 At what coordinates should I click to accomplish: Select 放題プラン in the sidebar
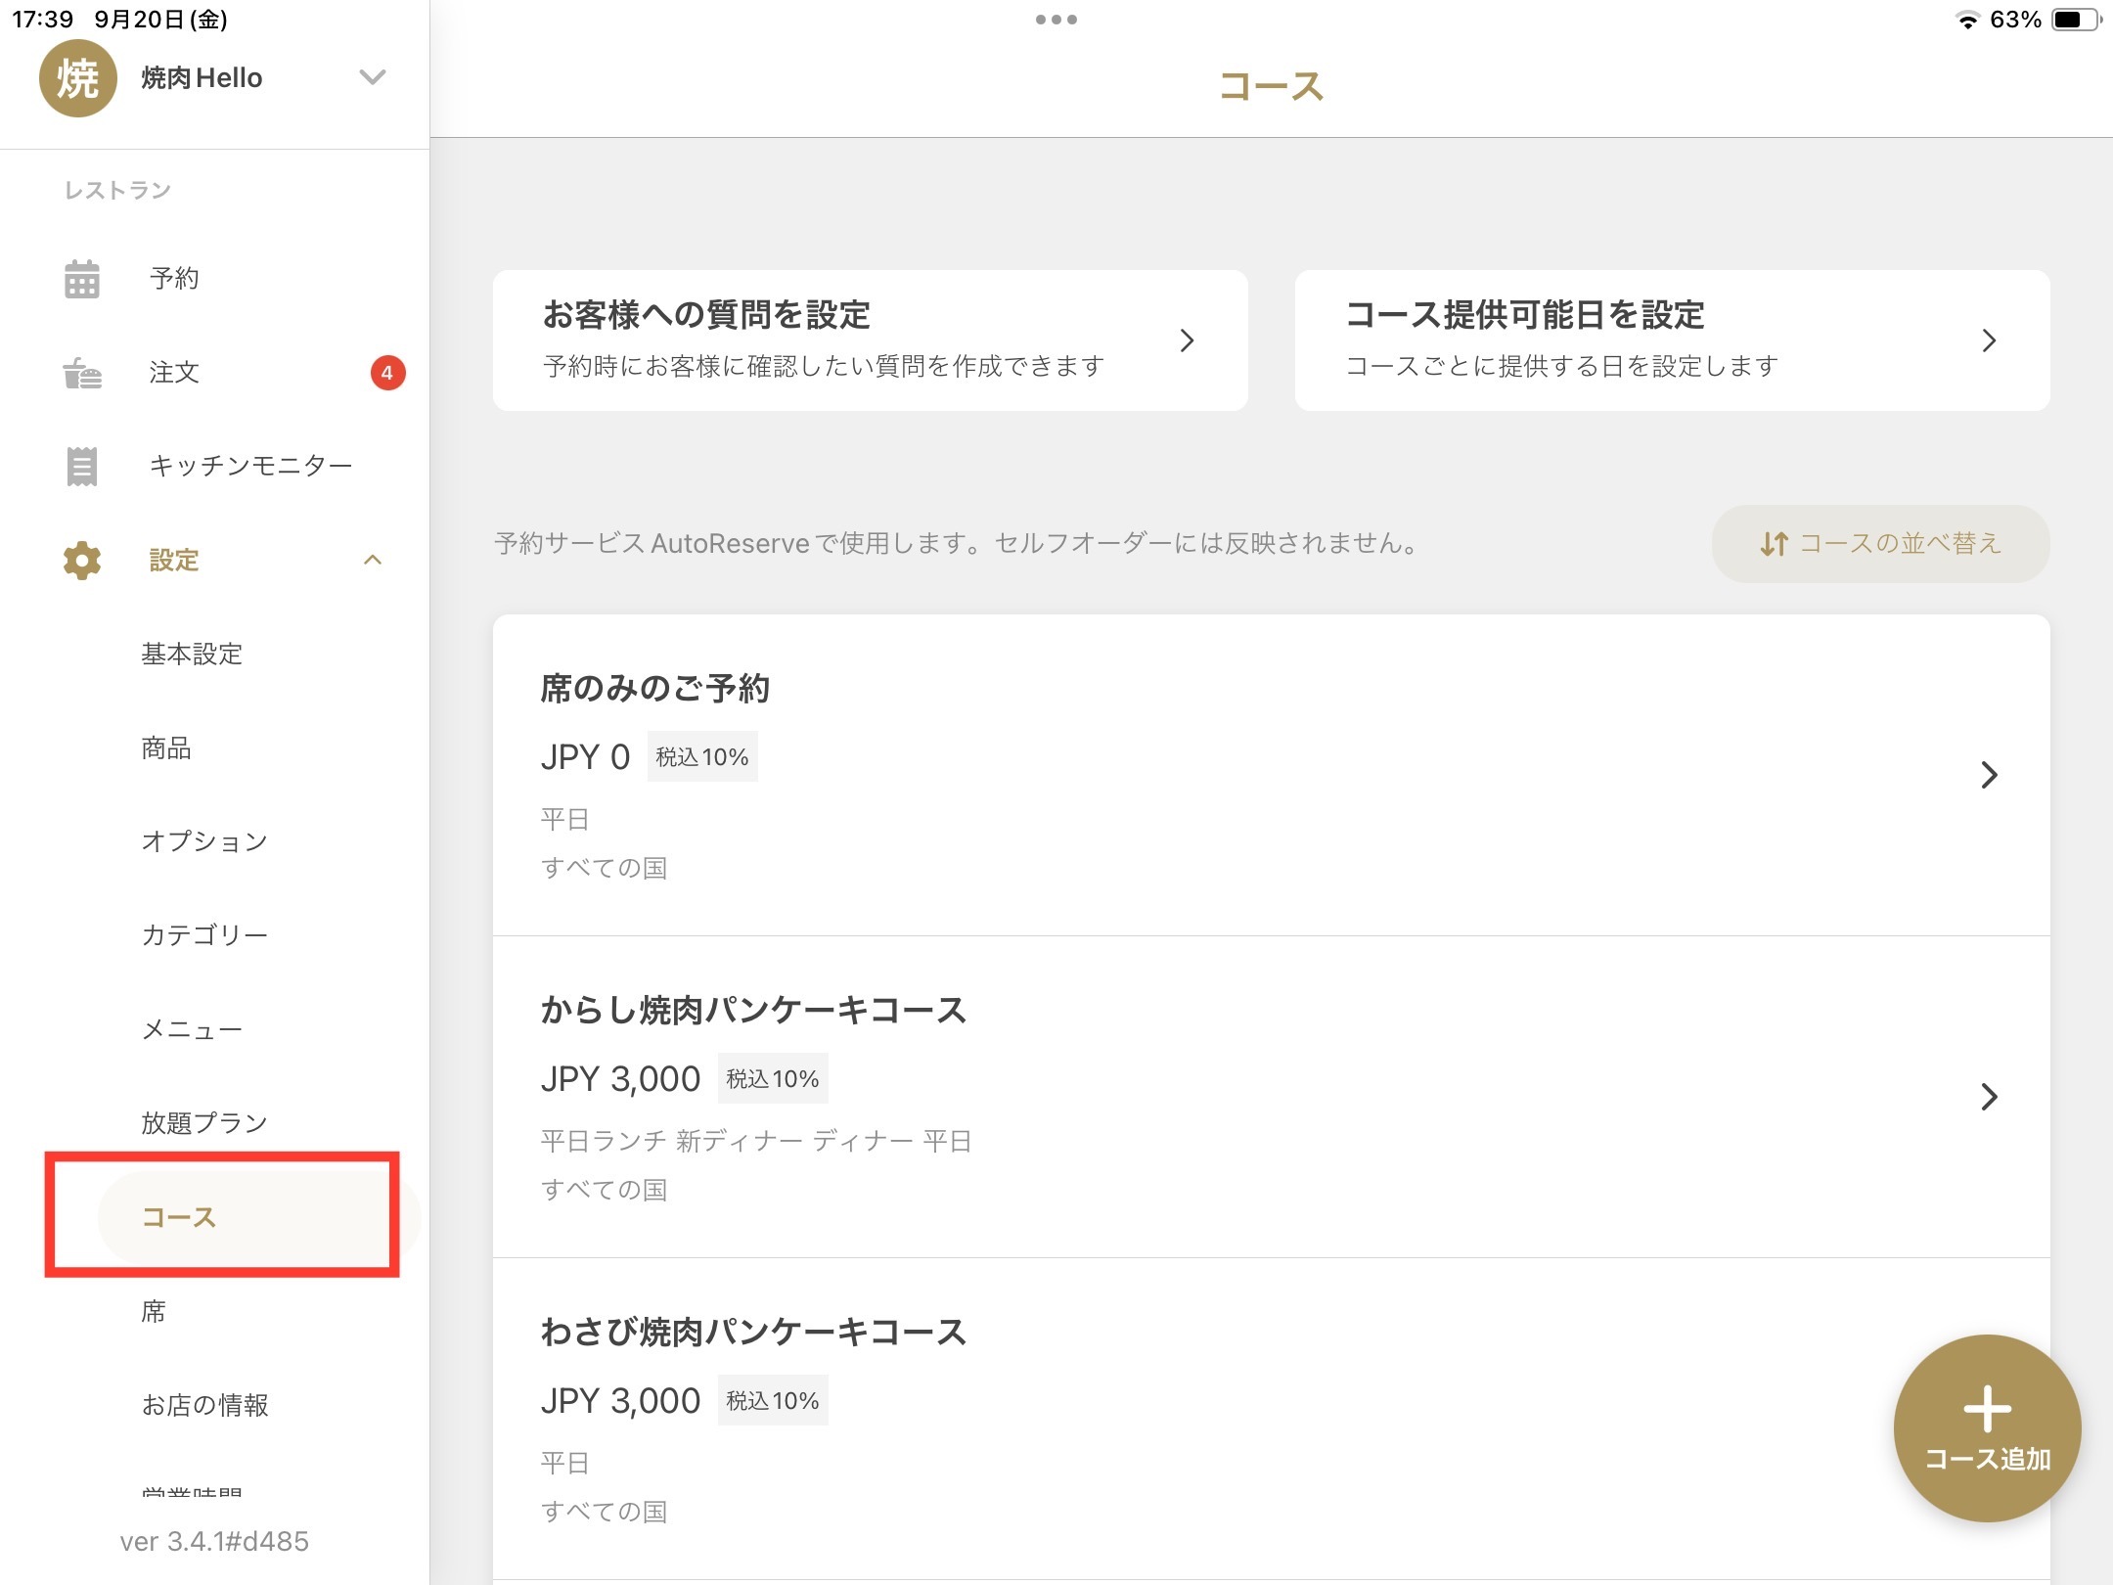pos(204,1122)
